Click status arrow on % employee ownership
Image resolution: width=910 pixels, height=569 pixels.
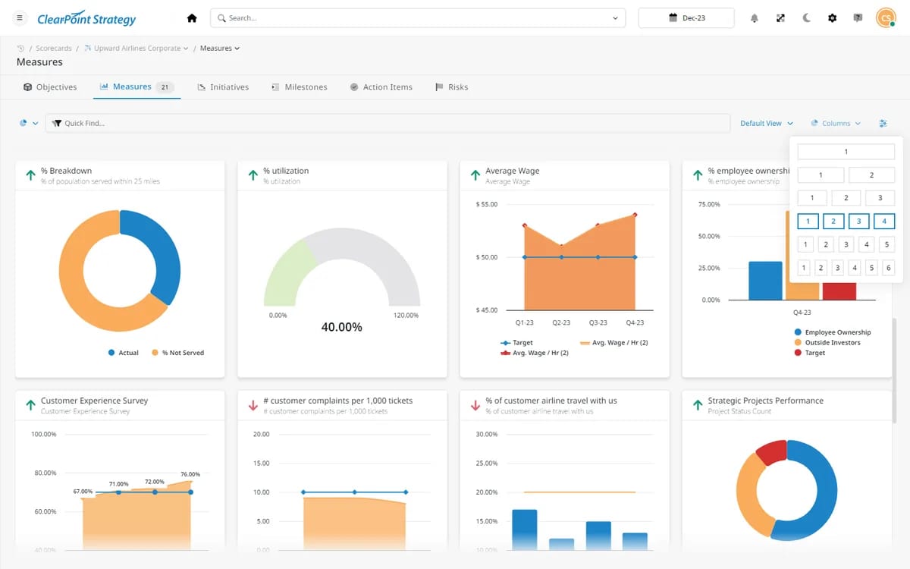coord(697,175)
